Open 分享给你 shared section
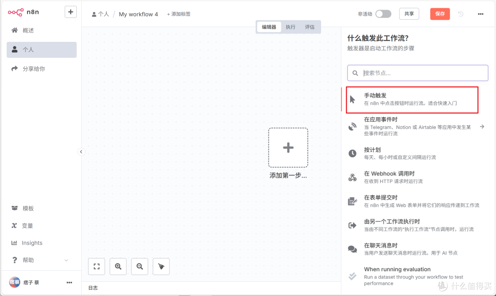This screenshot has height=296, width=496. 41,68
